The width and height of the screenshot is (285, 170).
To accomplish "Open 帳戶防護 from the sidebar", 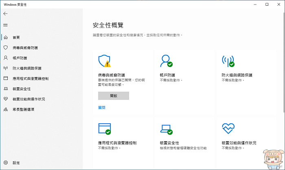I will [20, 58].
